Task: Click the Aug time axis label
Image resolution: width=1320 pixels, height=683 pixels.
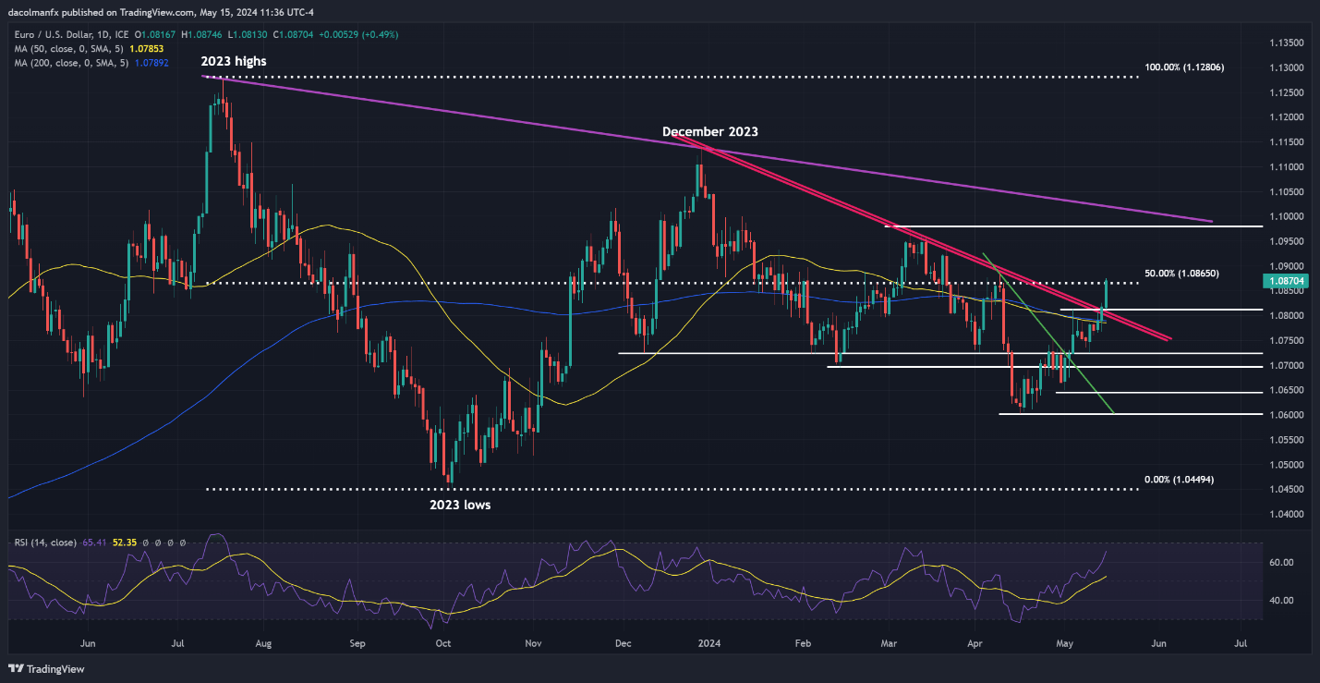Action: tap(263, 641)
